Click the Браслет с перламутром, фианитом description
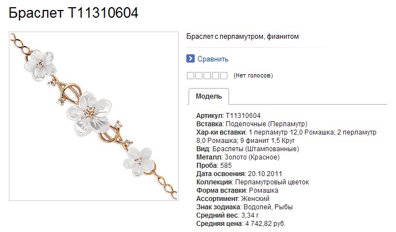 point(242,37)
